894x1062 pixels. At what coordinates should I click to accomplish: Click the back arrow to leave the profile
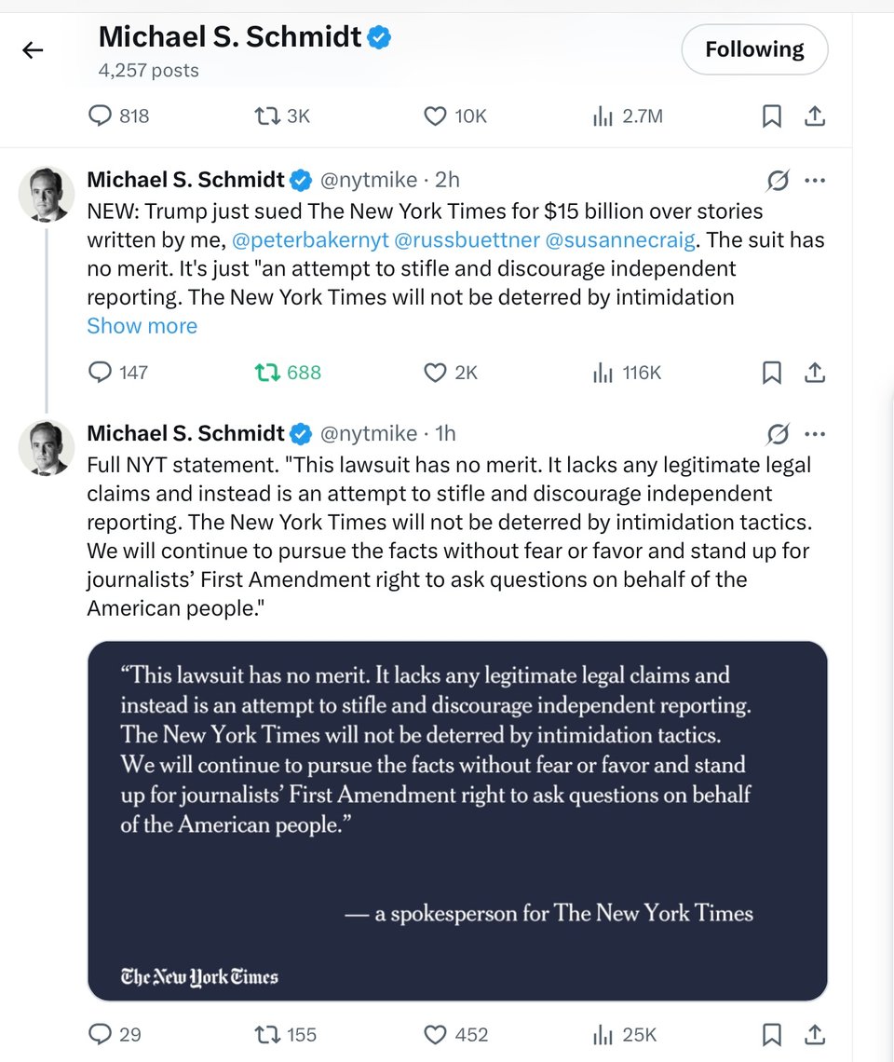[33, 50]
